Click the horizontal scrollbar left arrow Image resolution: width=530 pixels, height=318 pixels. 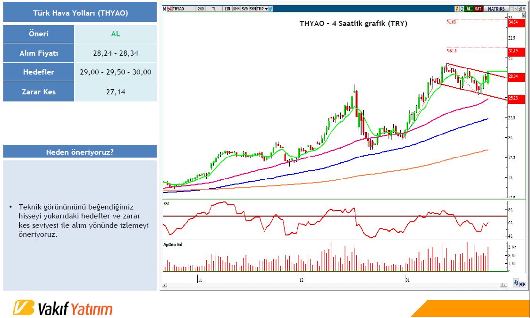(164, 285)
